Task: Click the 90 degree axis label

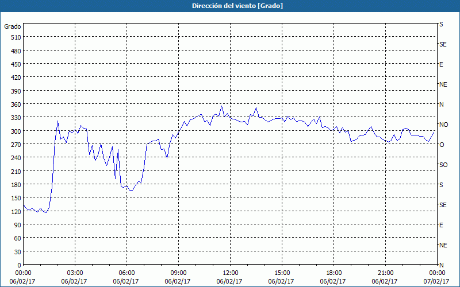Action: [18, 225]
